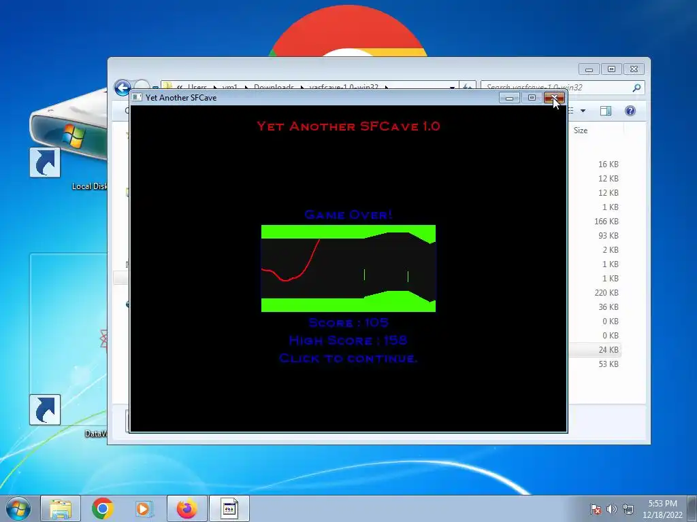697x522 pixels.
Task: Close the Yet Another SFCave window
Action: tap(554, 98)
